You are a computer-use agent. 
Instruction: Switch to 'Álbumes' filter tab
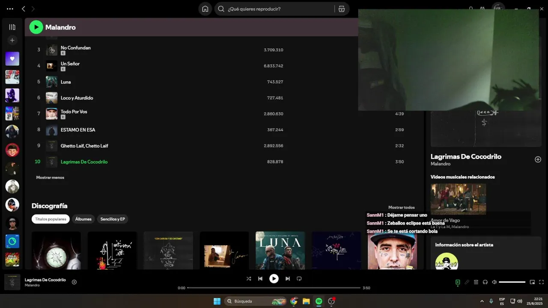click(83, 219)
